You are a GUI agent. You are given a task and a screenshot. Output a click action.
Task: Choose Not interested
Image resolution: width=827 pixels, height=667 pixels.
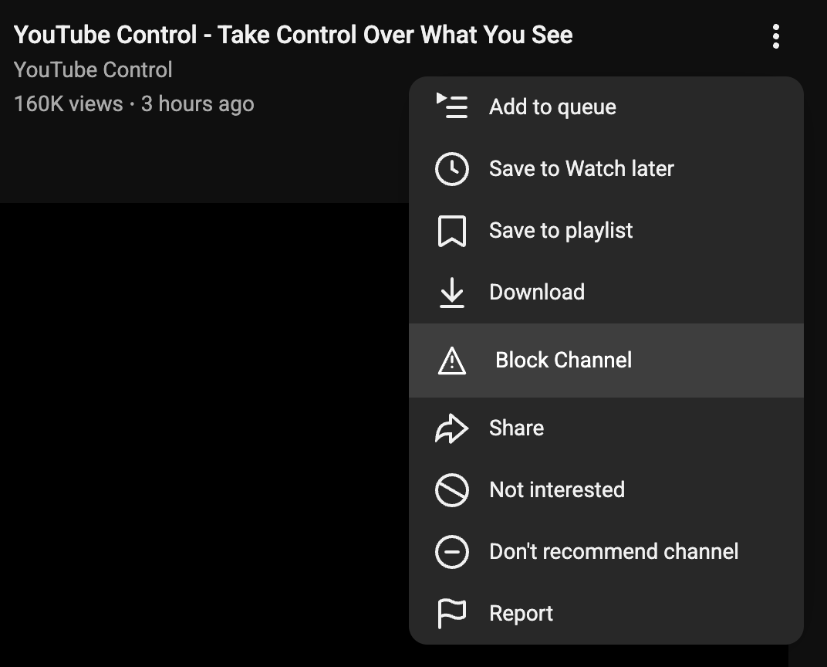tap(556, 490)
